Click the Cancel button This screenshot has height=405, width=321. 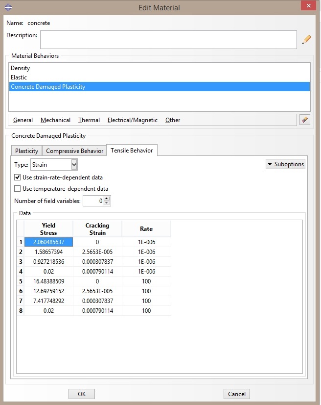237,394
